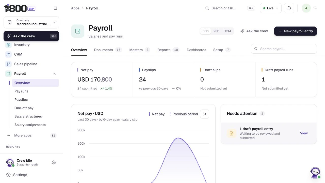
Task: Open the notifications bell
Action: click(289, 8)
